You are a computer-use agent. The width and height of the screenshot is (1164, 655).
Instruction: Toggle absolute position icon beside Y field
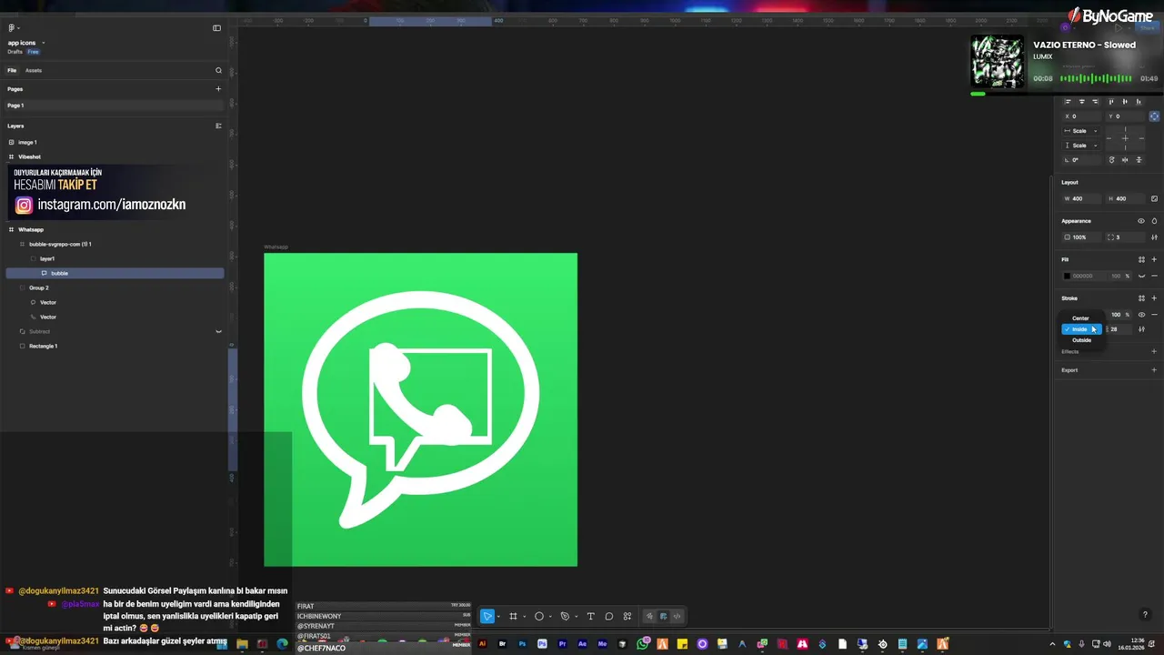pos(1154,116)
